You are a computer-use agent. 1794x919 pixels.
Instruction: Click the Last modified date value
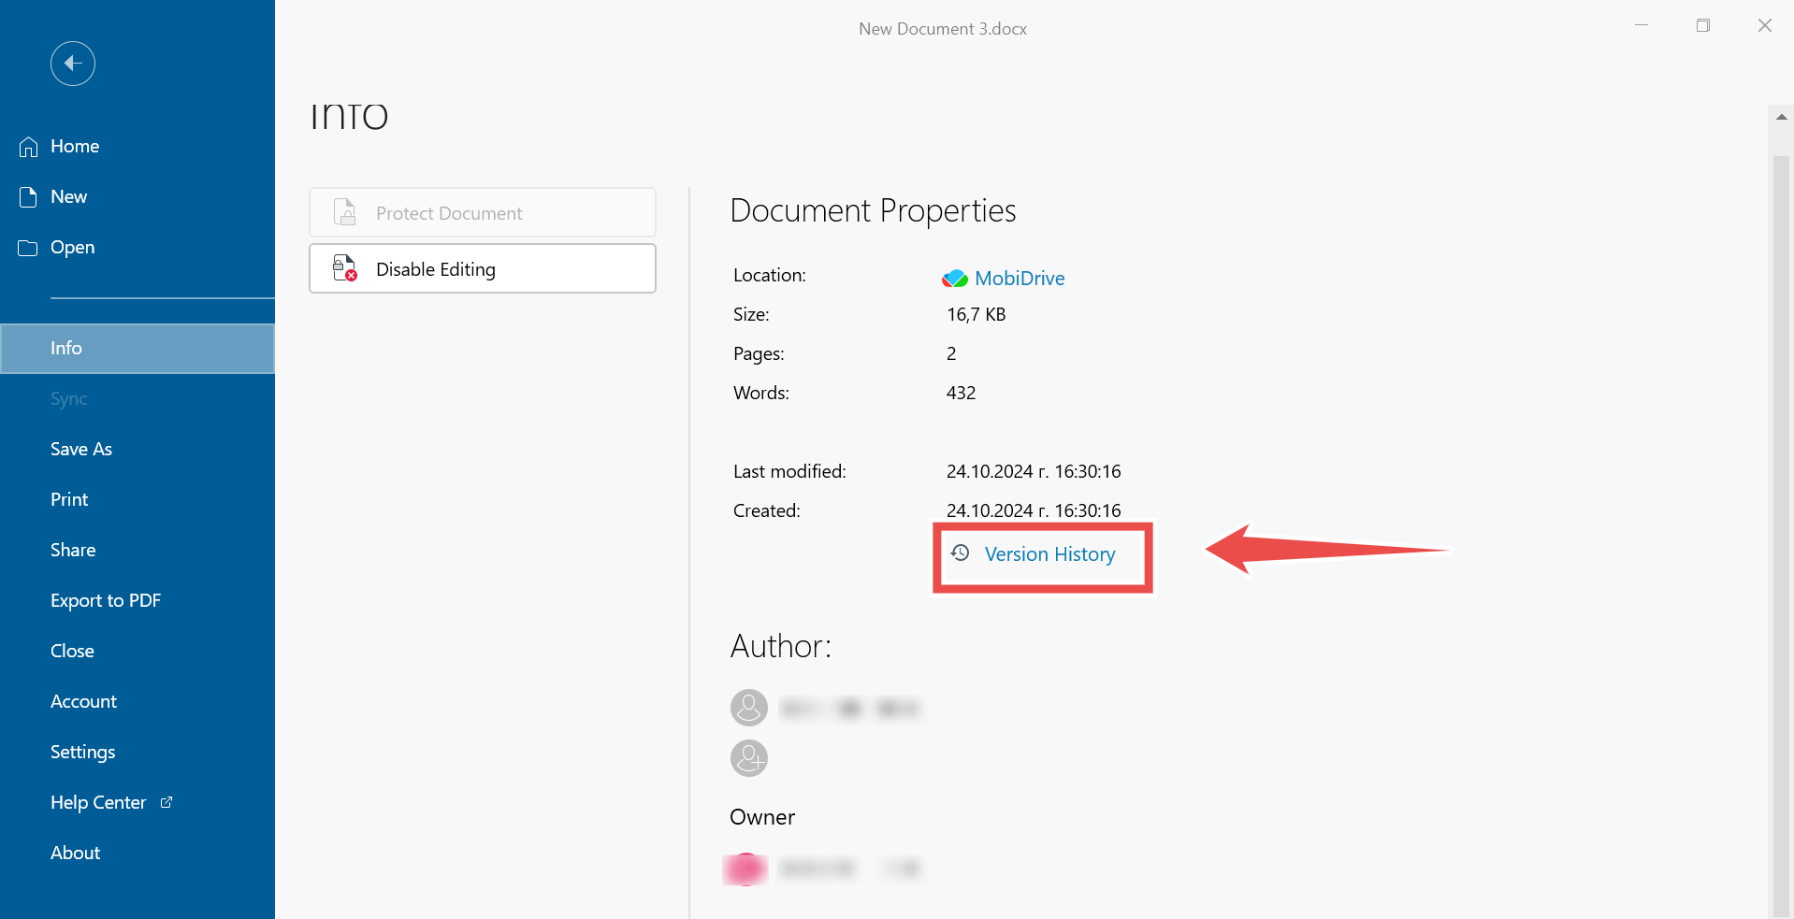[x=1034, y=472]
